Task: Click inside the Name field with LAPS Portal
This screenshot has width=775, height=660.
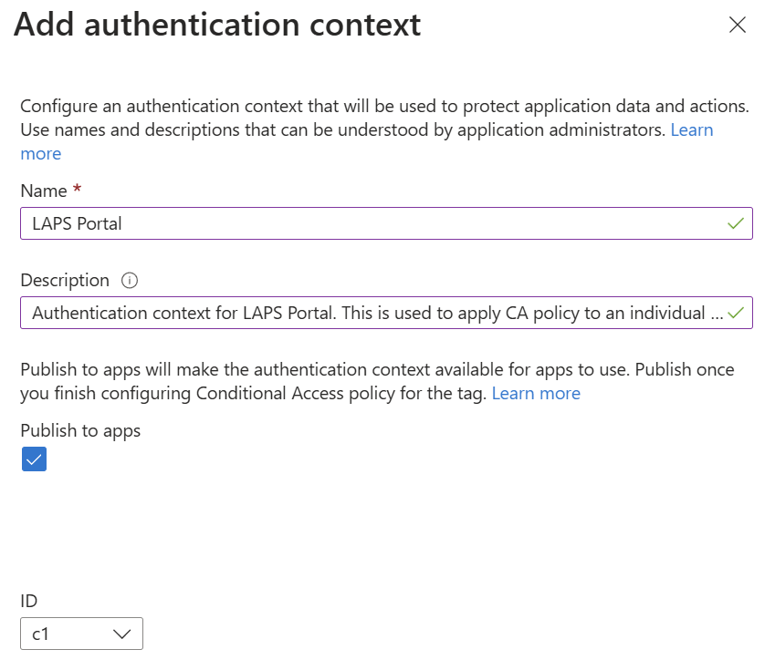Action: pos(365,223)
